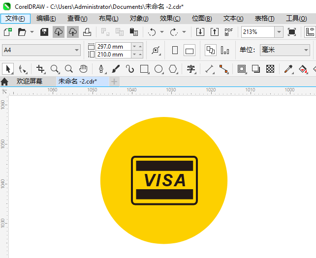The image size is (316, 258).
Task: Open the 效果(C) menu
Action: point(170,19)
